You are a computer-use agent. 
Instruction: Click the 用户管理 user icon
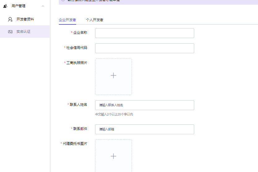click(5, 6)
